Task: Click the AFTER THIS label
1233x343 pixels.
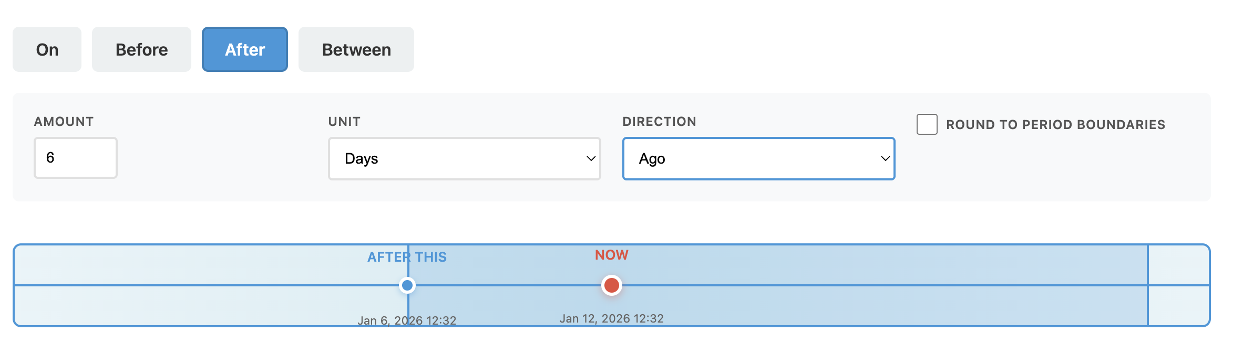Action: 407,257
